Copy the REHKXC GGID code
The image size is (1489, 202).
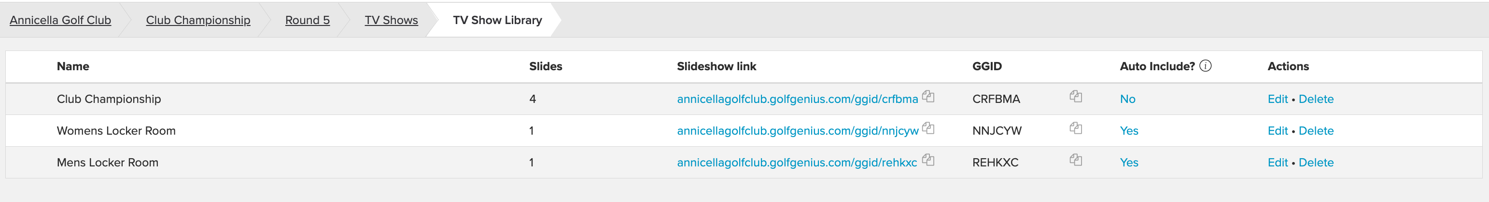[1075, 160]
